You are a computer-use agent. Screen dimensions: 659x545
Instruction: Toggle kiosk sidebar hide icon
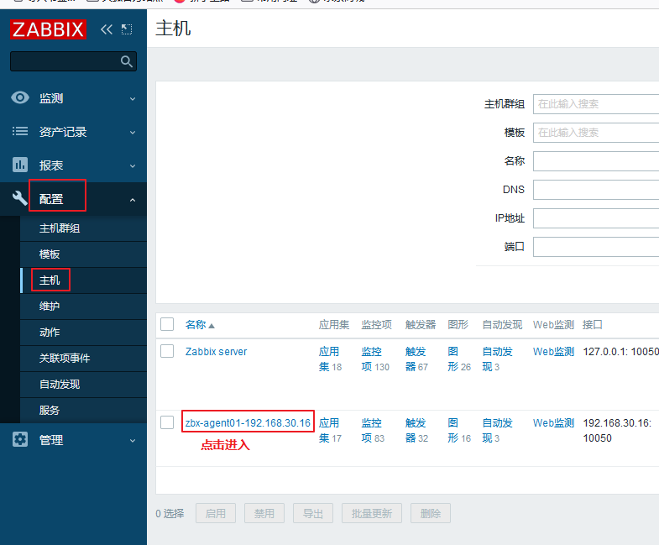pyautogui.click(x=127, y=29)
